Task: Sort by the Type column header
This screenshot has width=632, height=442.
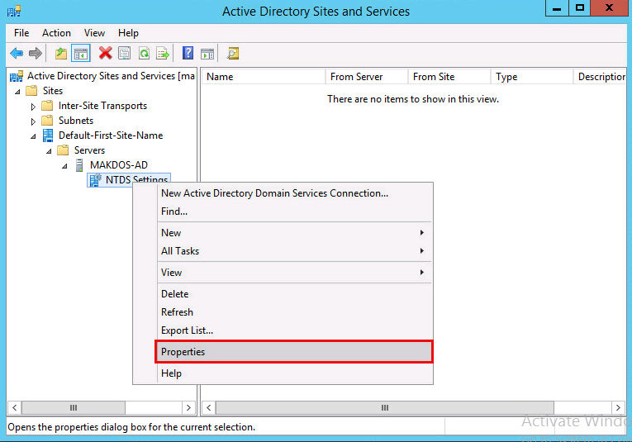Action: [532, 77]
